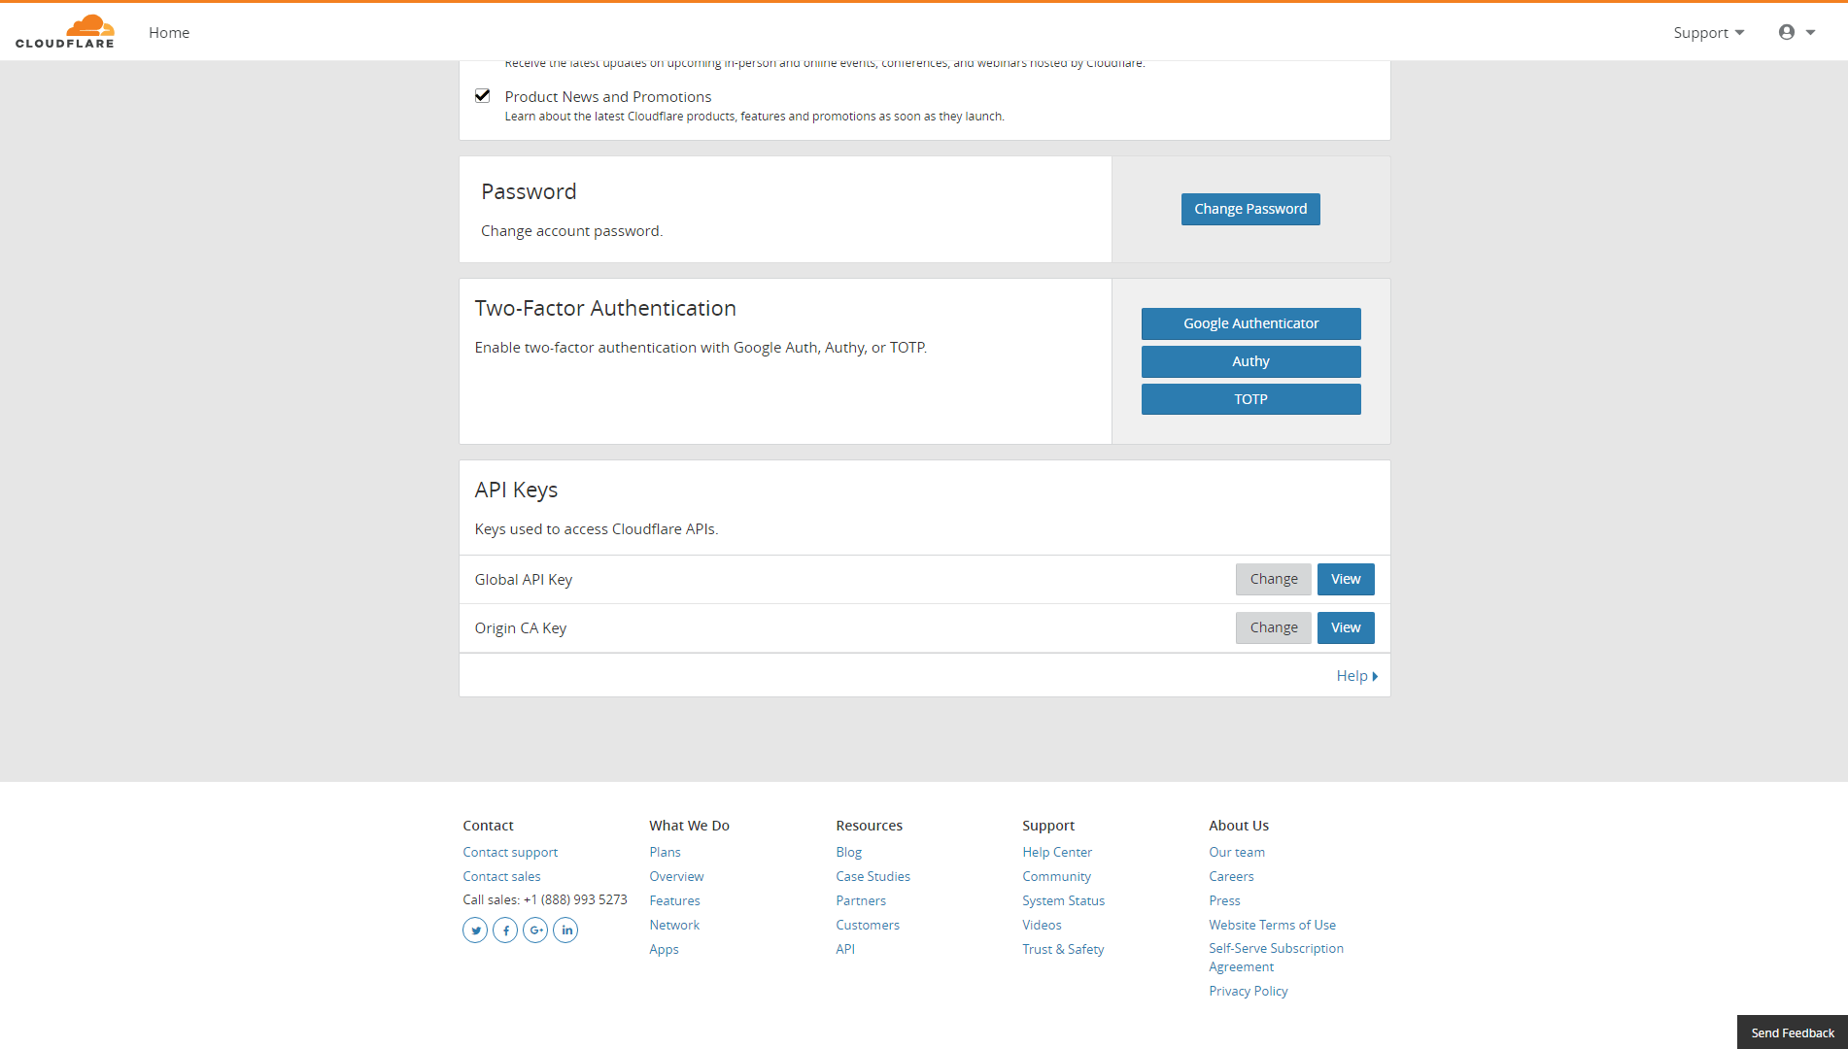Image resolution: width=1848 pixels, height=1049 pixels.
Task: Select TOTP two-factor option
Action: click(x=1250, y=399)
